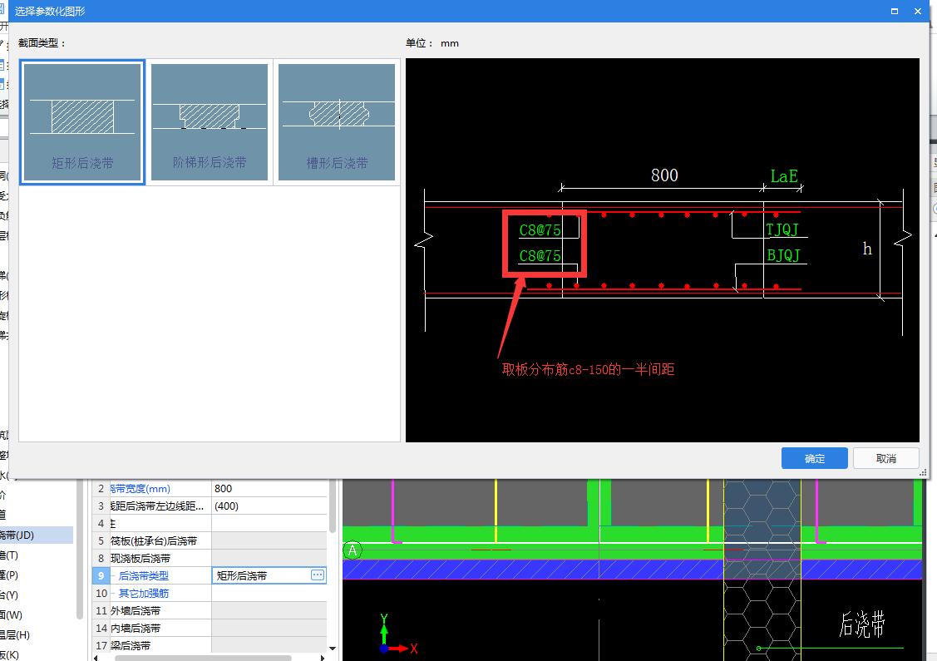Click the 800 width value cell
The image size is (937, 661).
[x=269, y=488]
